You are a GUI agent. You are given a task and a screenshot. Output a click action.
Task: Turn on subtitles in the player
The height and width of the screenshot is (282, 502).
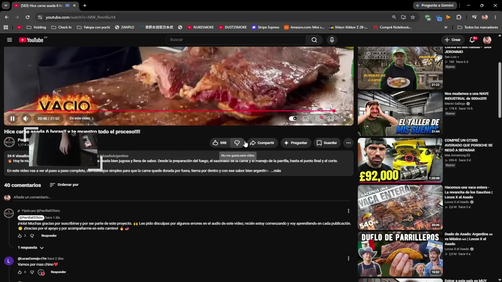click(x=306, y=118)
